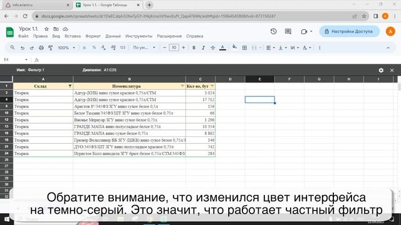This screenshot has height=225, width=401.
Task: Click the move to folder icon
Action: pyautogui.click(x=56, y=29)
